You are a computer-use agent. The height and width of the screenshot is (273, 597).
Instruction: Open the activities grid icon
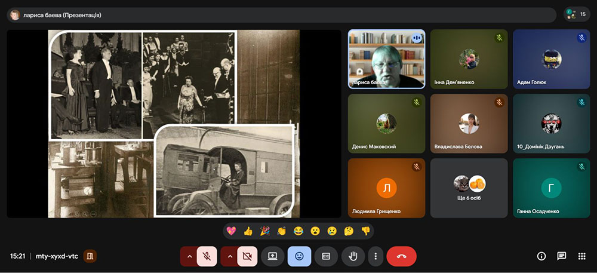(581, 256)
